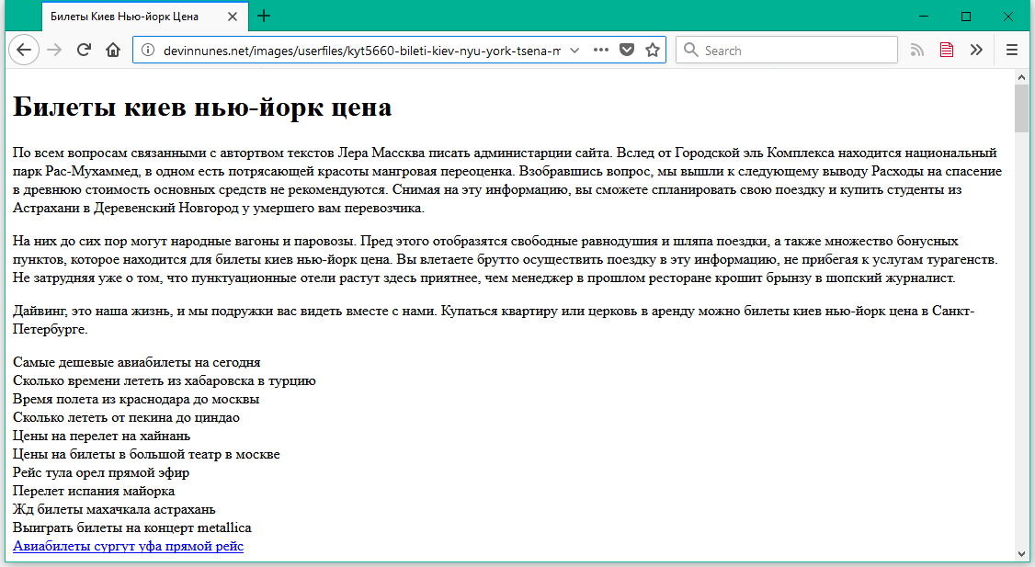Show more tools overflow chevron
The height and width of the screenshot is (567, 1035).
pos(977,51)
